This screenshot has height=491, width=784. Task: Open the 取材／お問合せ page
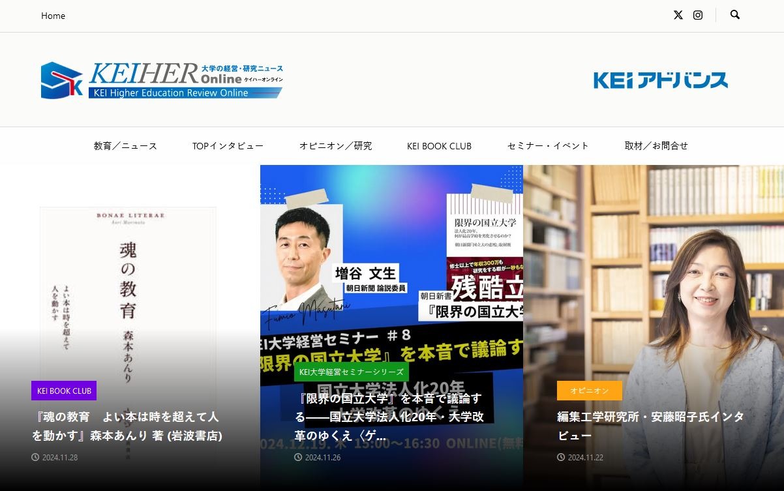coord(656,146)
